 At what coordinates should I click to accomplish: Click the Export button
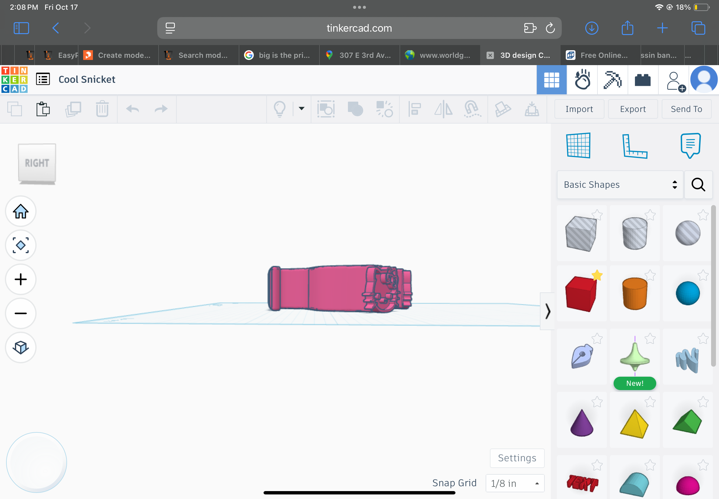coord(632,109)
